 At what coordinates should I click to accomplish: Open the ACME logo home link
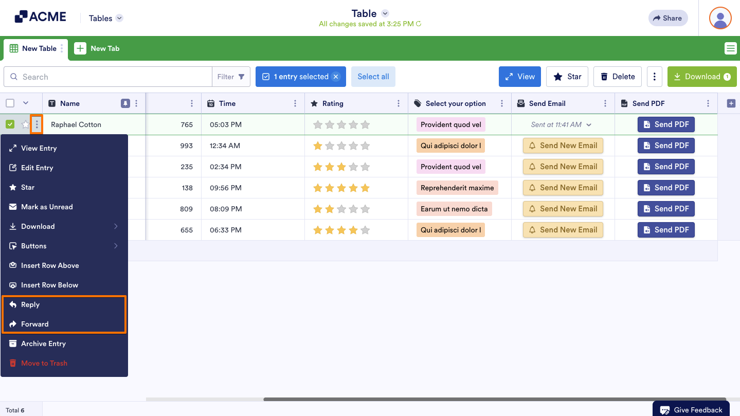[40, 17]
